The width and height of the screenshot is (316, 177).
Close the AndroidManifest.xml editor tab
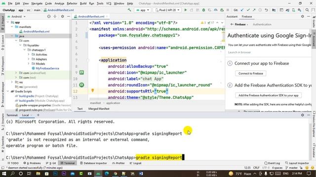tap(107, 16)
